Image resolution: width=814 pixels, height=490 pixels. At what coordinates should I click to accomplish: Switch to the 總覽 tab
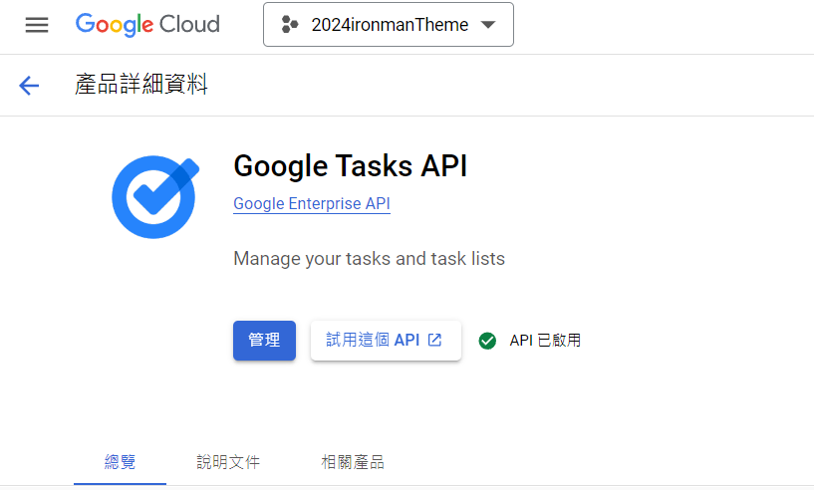pos(120,462)
